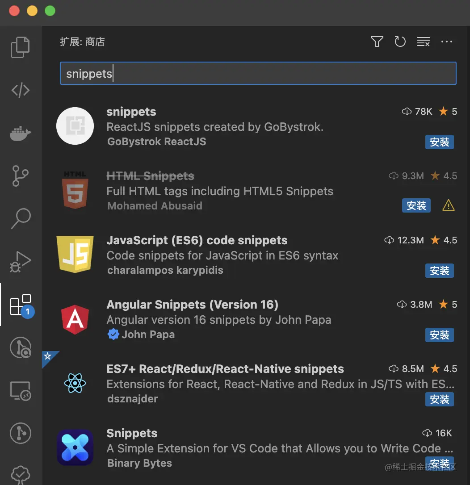Install JavaScript (ES6) code snippets
This screenshot has height=485, width=470.
pyautogui.click(x=439, y=271)
